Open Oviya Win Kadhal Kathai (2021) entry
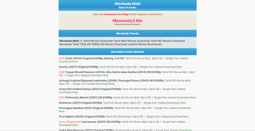 pos(90,89)
